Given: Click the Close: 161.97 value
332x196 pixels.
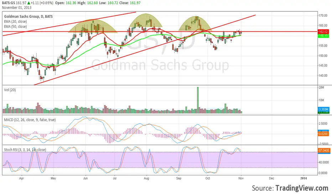Looking at the screenshot, I should (130, 3).
